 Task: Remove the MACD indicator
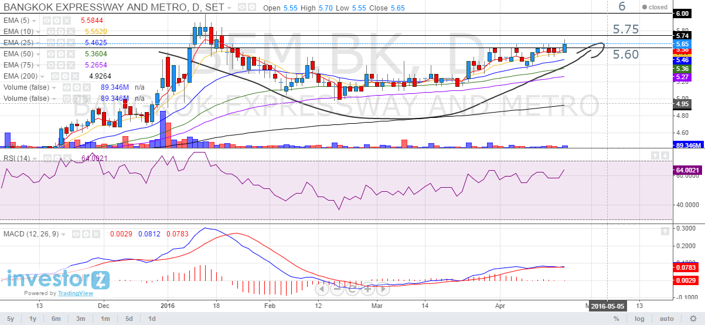click(x=96, y=234)
